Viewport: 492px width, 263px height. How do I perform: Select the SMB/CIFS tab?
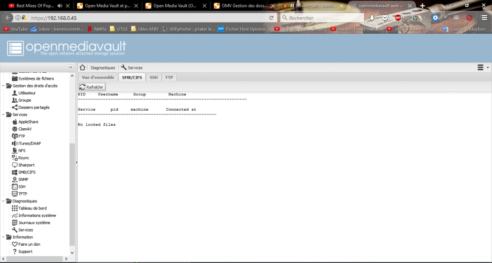click(132, 77)
